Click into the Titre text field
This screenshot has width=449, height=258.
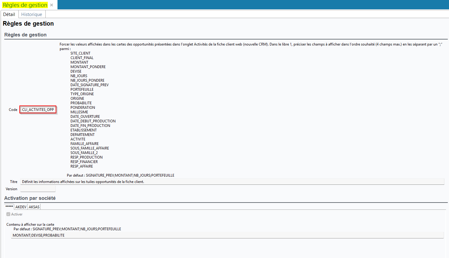tap(232, 182)
